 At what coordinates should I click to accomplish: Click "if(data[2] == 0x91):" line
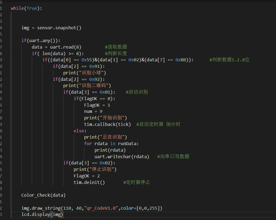79,66
